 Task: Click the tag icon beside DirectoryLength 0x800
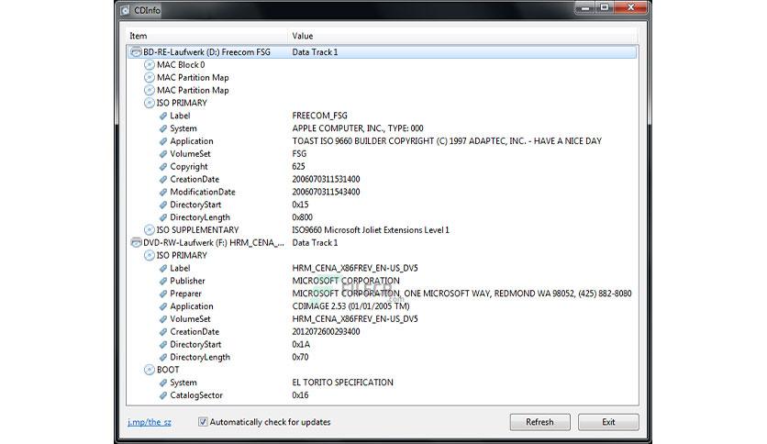coord(163,217)
